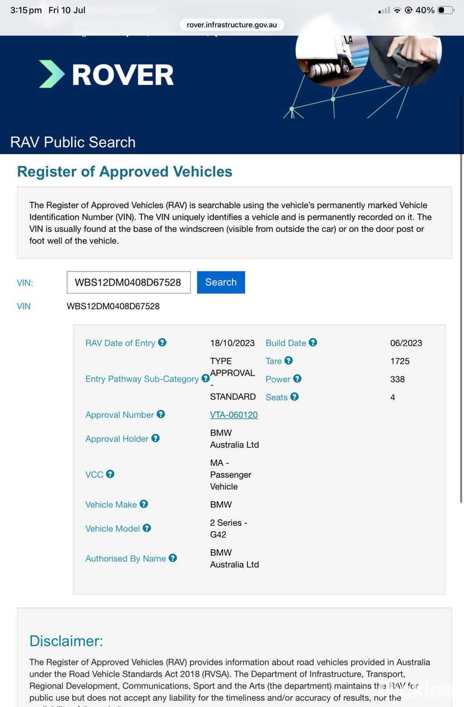Open help icon beside Entry Pathway Sub-Category

(205, 379)
